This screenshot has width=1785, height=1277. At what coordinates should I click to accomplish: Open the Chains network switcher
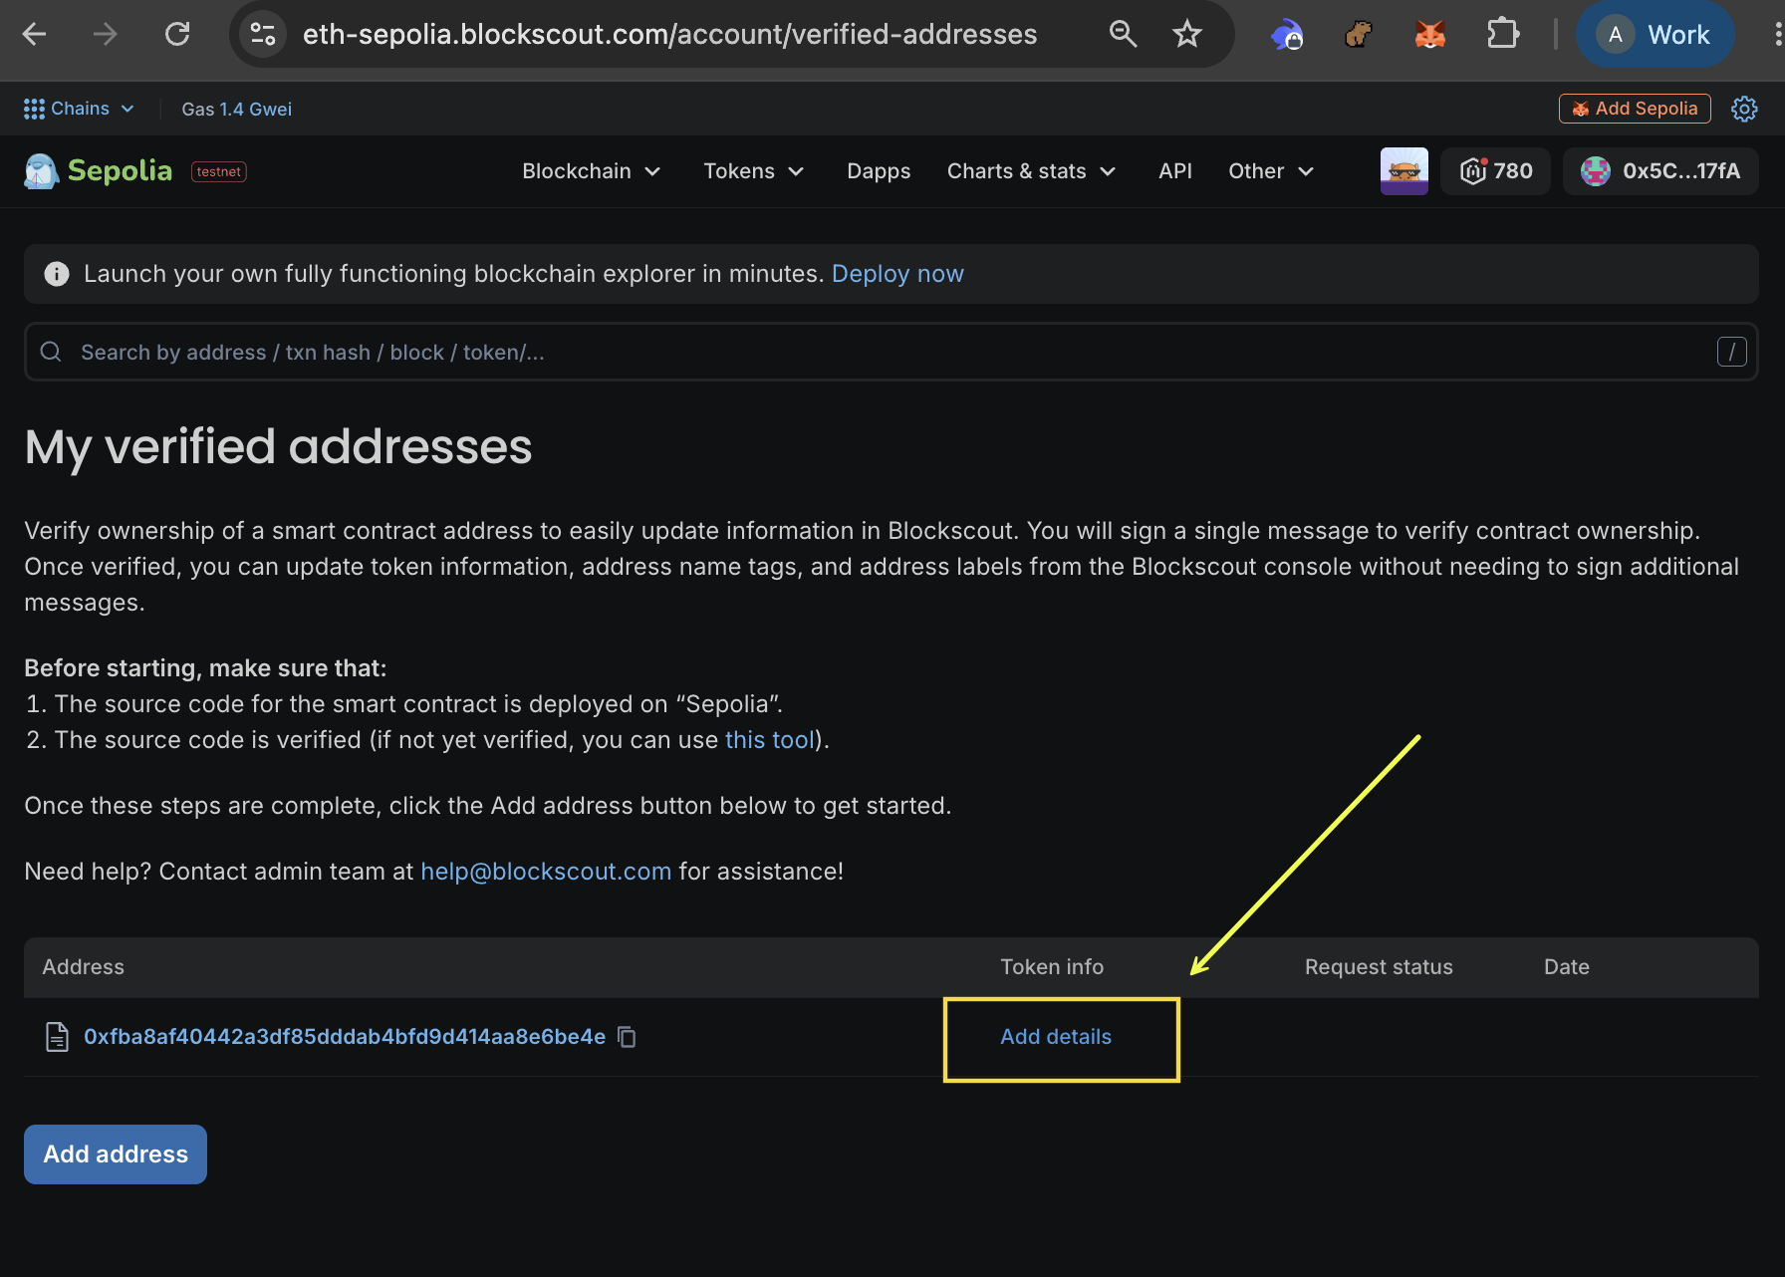[79, 109]
